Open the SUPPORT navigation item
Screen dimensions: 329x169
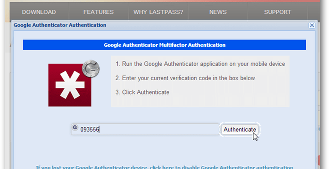click(x=277, y=12)
